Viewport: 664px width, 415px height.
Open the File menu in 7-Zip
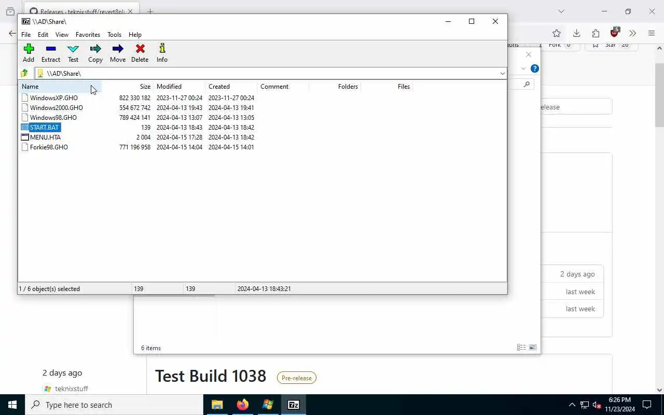click(x=26, y=35)
